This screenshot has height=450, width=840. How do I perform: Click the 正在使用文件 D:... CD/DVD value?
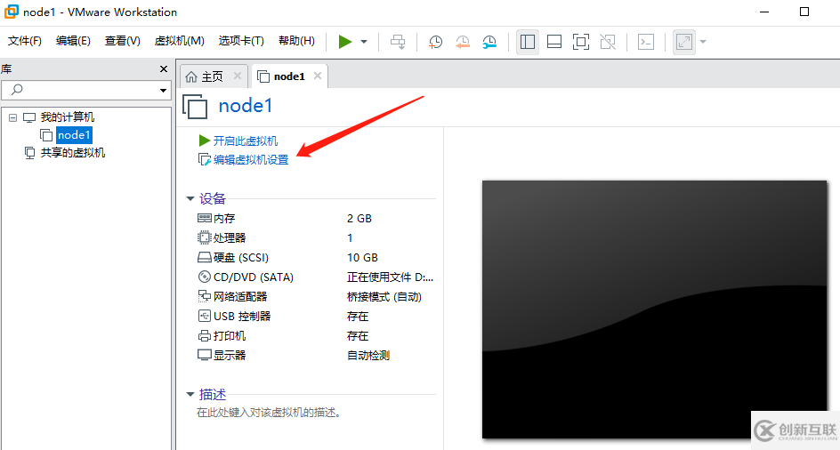(390, 277)
